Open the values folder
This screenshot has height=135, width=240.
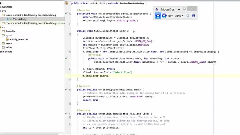coord(9,48)
